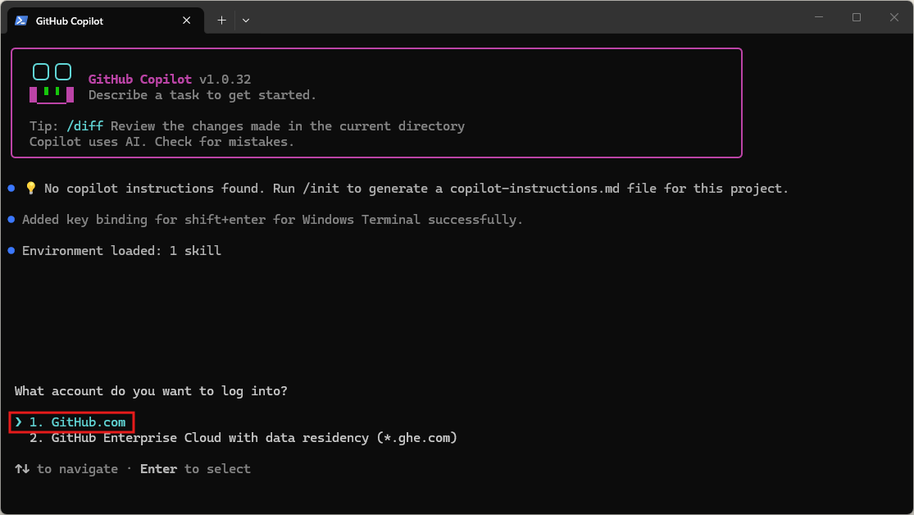Minimize the terminal window
The height and width of the screenshot is (515, 914).
[819, 17]
